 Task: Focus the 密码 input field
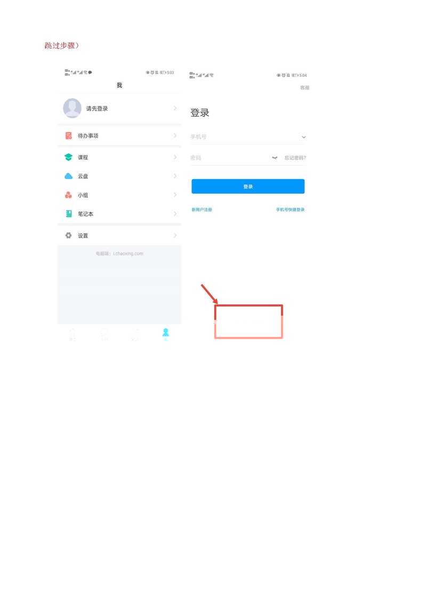(x=230, y=158)
